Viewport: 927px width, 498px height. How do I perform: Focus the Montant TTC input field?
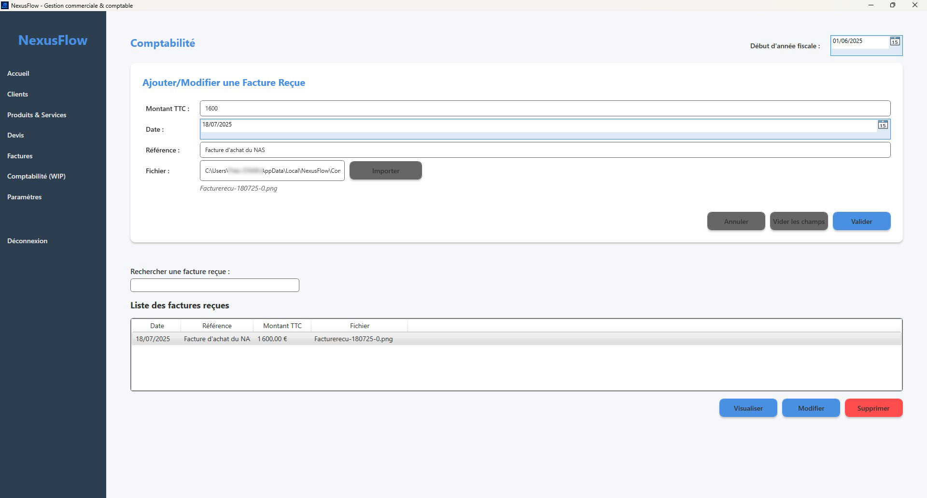(545, 109)
